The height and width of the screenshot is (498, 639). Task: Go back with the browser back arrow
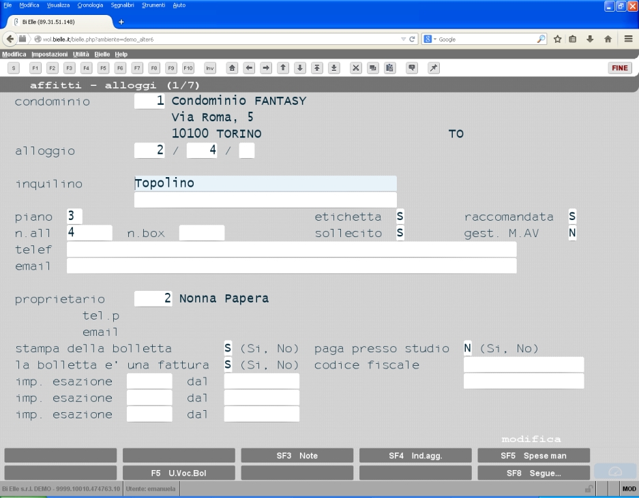point(10,39)
